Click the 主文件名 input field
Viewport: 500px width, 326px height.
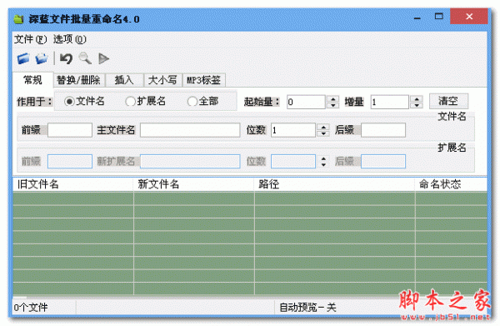(190, 130)
